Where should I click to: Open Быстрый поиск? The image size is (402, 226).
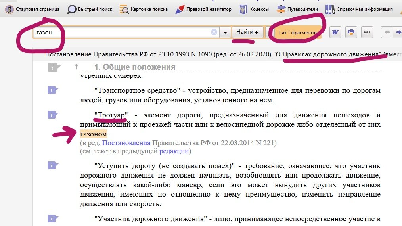[x=90, y=9]
